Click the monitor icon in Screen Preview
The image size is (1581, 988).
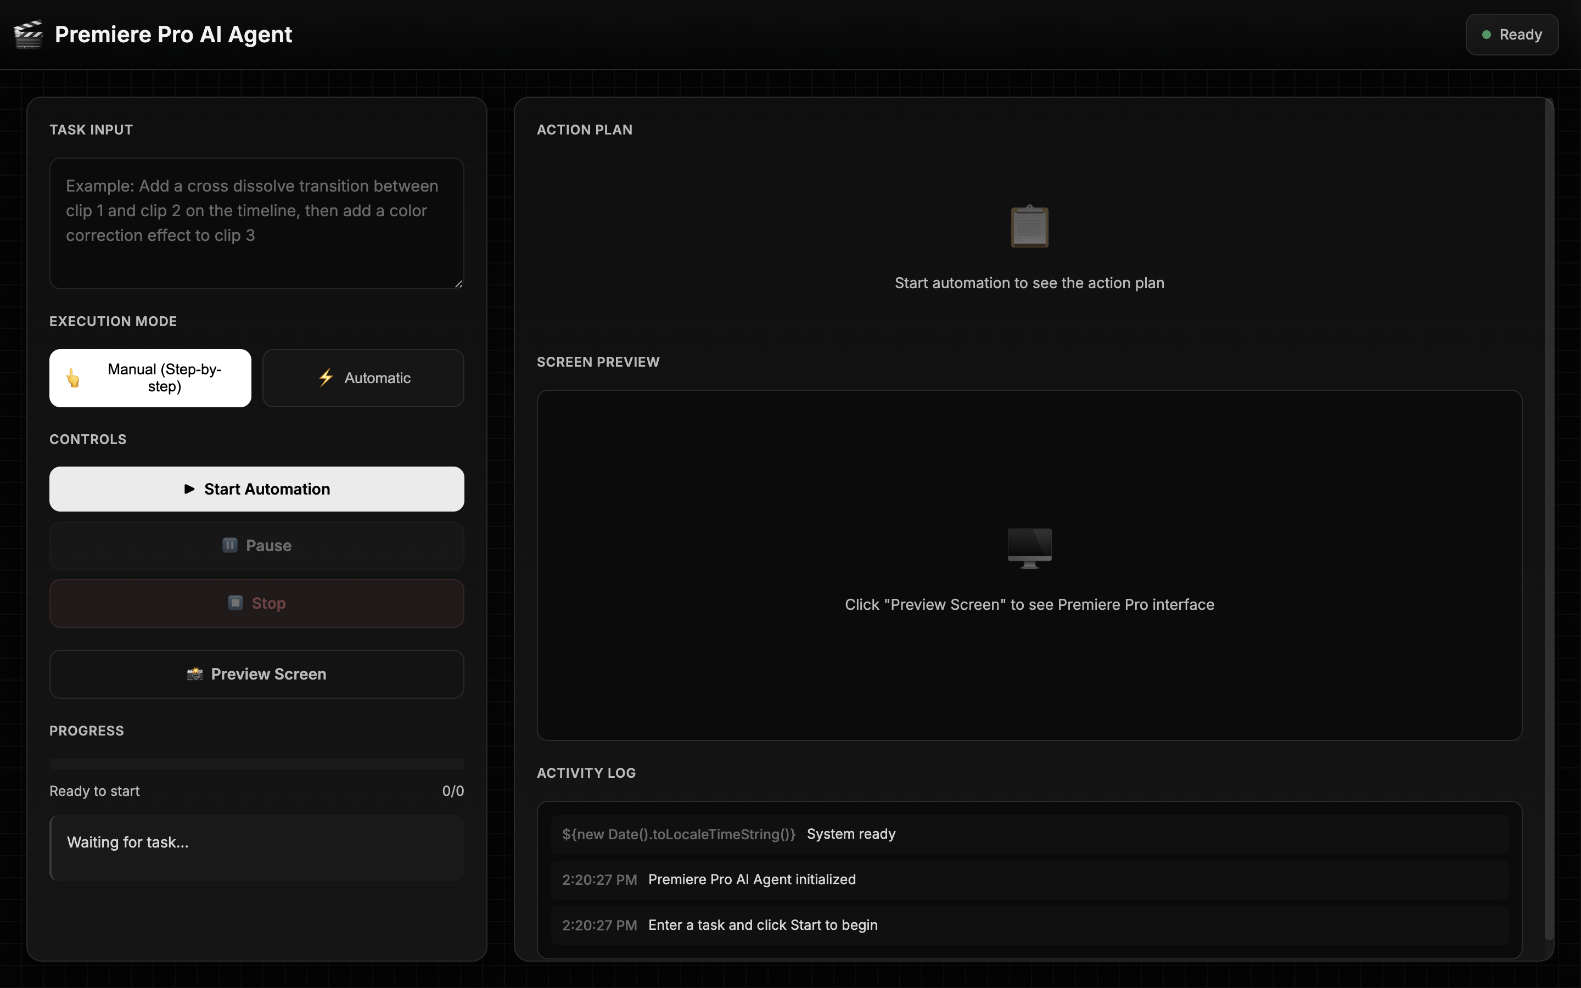click(x=1029, y=548)
